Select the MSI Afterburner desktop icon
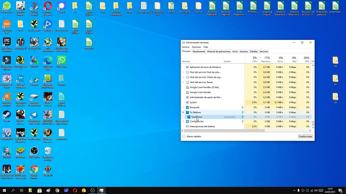This screenshot has width=346, height=194. 48,45
